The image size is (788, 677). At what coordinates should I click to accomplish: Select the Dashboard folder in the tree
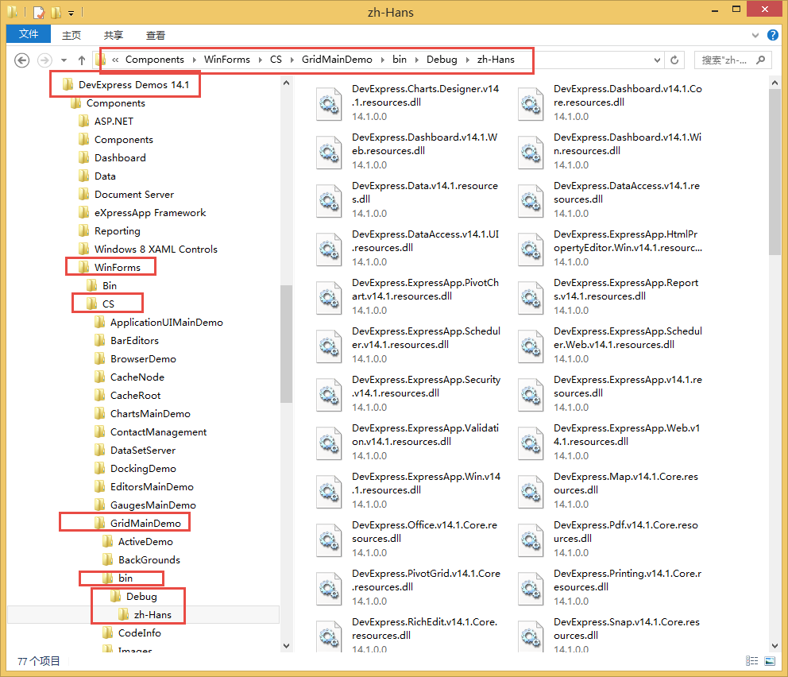tap(120, 158)
